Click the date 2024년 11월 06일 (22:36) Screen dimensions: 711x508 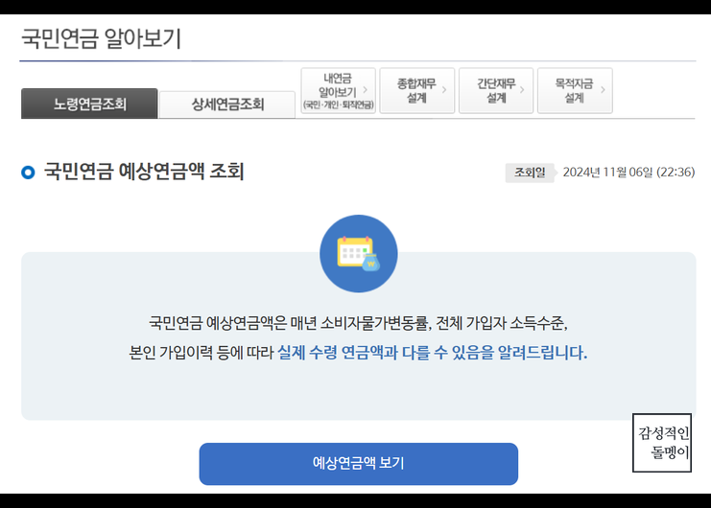coord(628,173)
